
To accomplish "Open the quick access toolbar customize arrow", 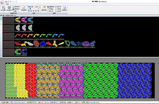I will click(x=16, y=2).
